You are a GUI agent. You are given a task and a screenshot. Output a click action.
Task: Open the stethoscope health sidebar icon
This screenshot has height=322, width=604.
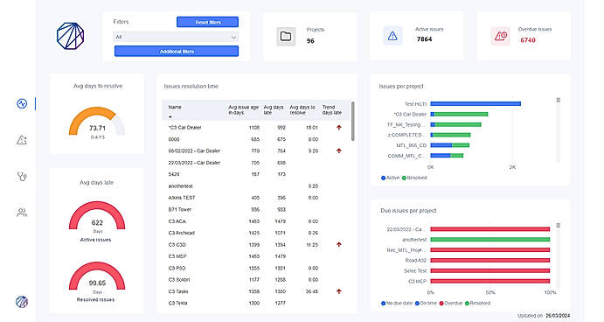point(22,177)
